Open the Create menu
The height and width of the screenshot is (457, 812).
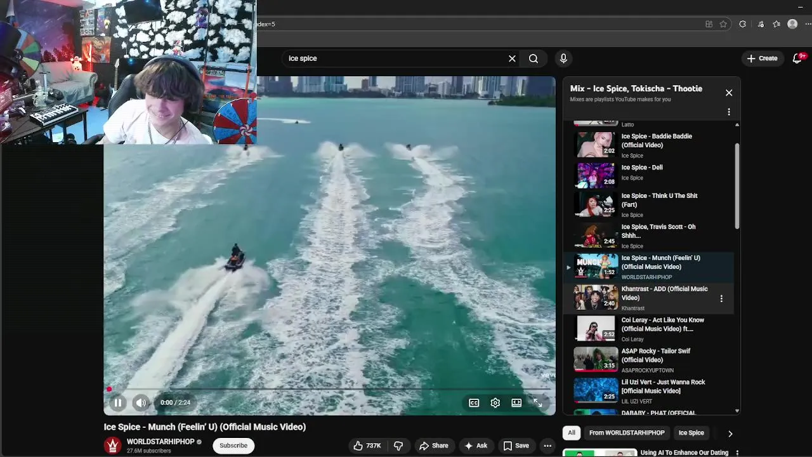click(762, 58)
